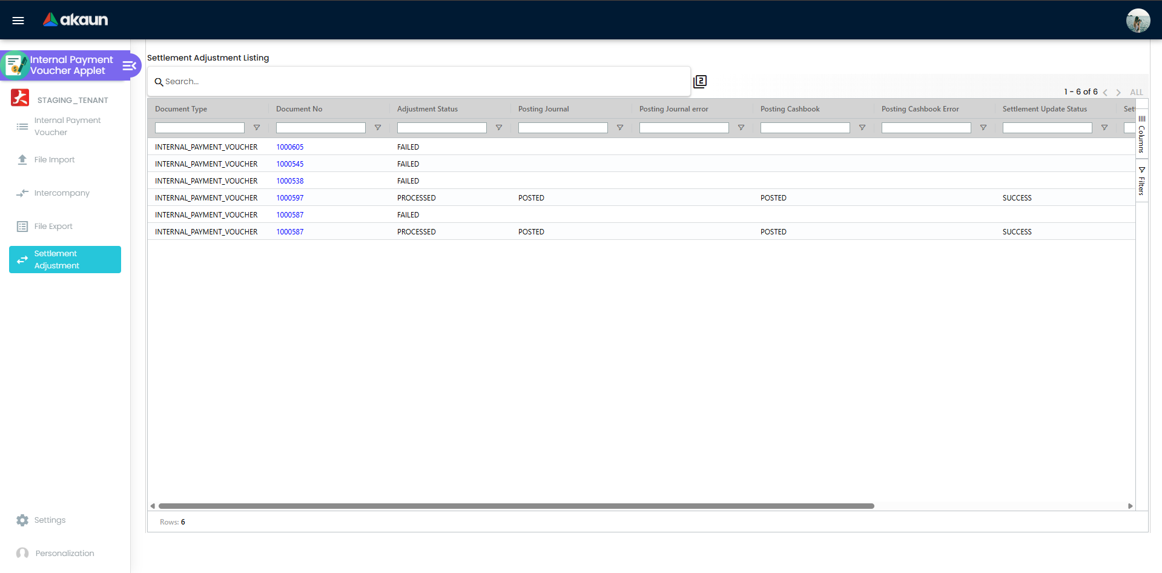Click ALL to show all records
This screenshot has width=1162, height=573.
pyautogui.click(x=1137, y=92)
